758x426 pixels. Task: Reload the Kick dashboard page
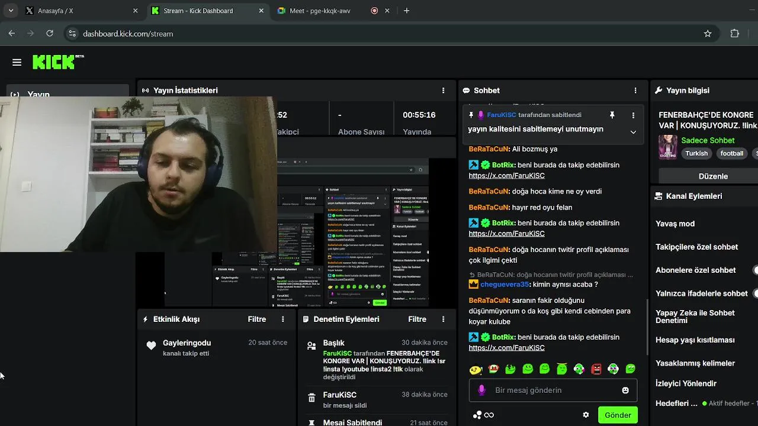tap(50, 34)
